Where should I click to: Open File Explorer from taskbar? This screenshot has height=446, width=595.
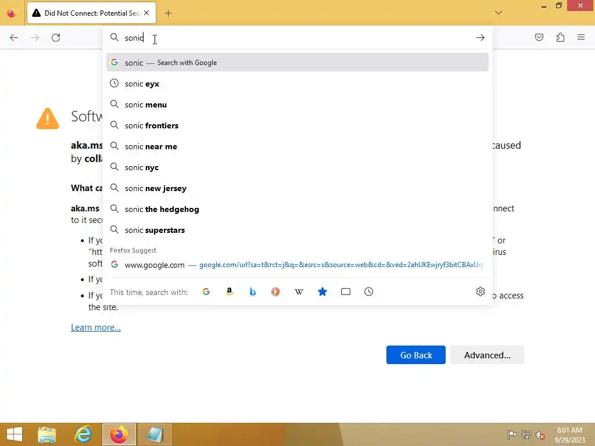[x=47, y=434]
